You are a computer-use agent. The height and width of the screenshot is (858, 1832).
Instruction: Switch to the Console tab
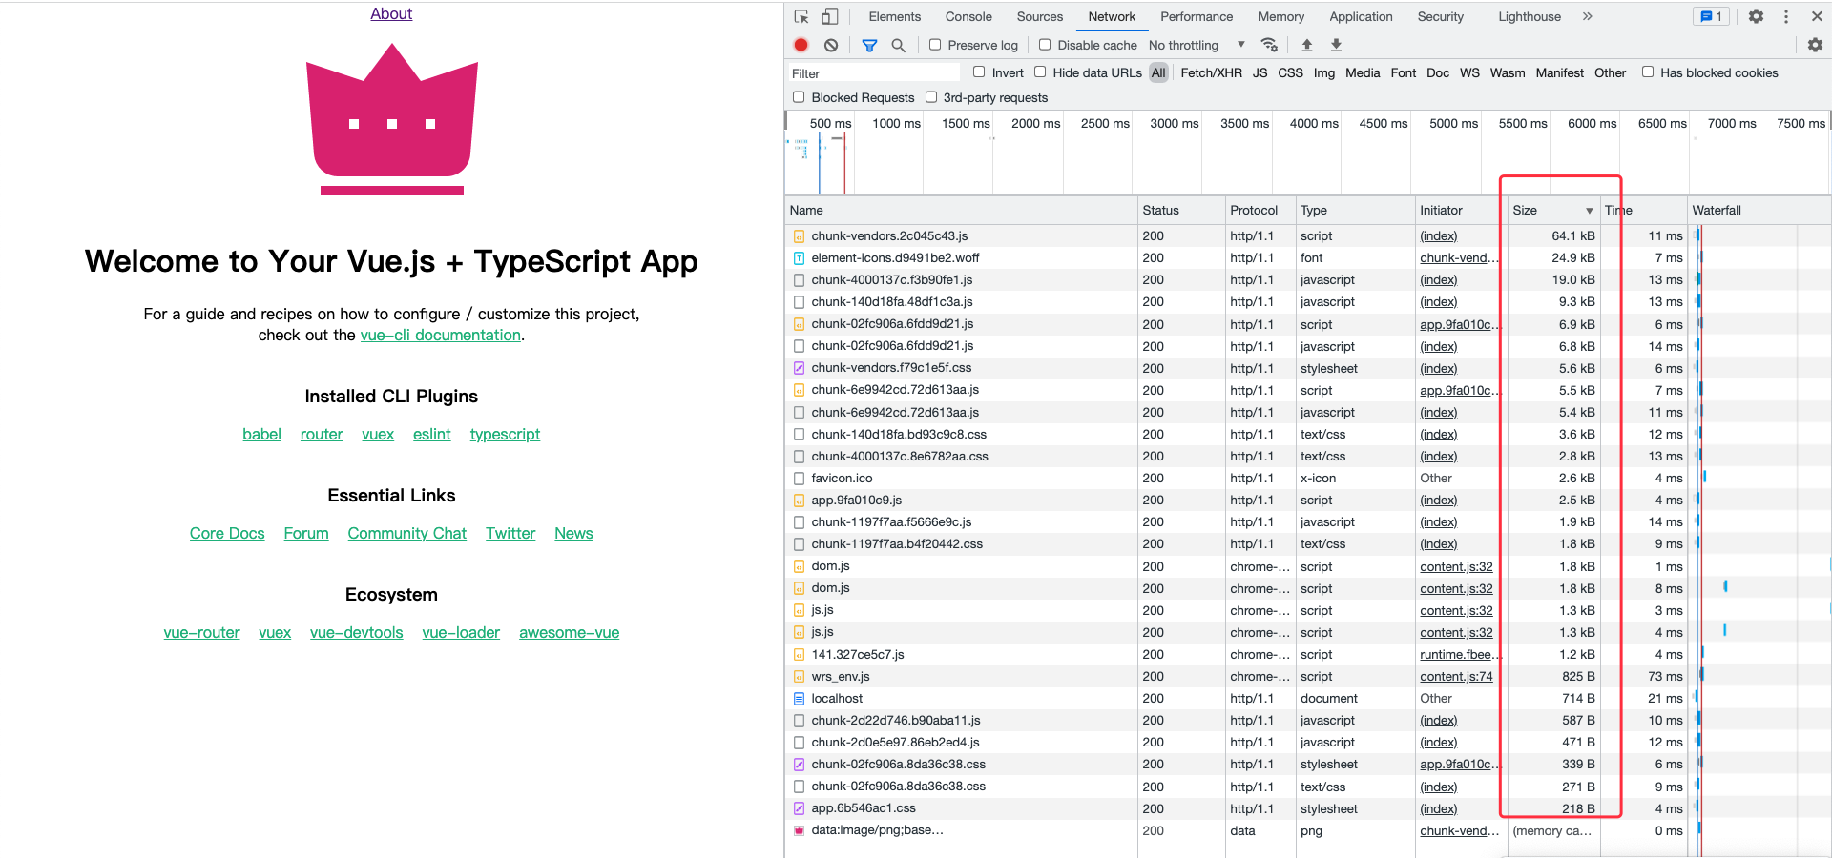[x=968, y=16]
